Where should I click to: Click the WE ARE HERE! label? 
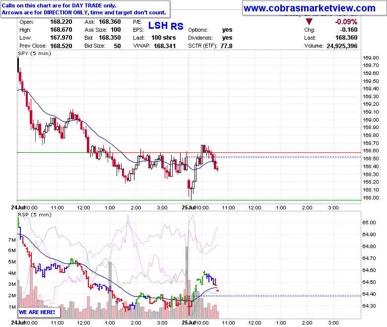point(37,312)
